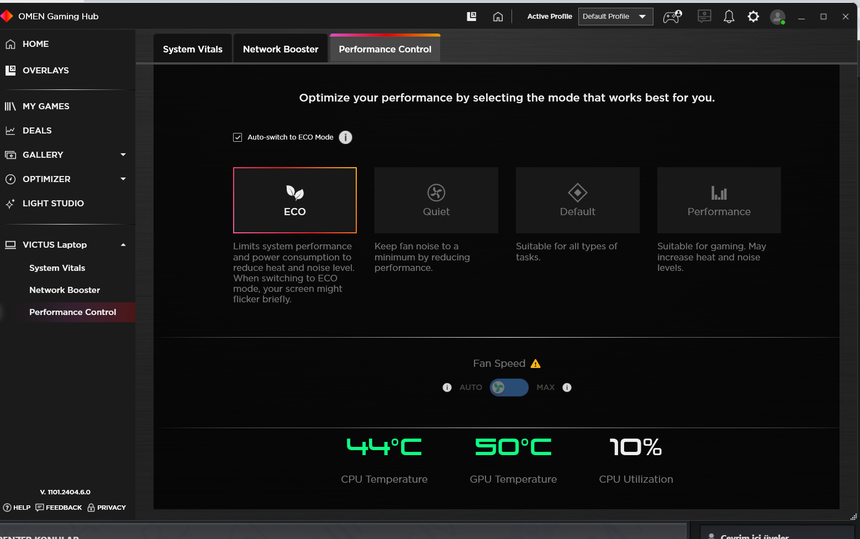Open FEEDBACK link
The height and width of the screenshot is (539, 860).
click(x=59, y=508)
